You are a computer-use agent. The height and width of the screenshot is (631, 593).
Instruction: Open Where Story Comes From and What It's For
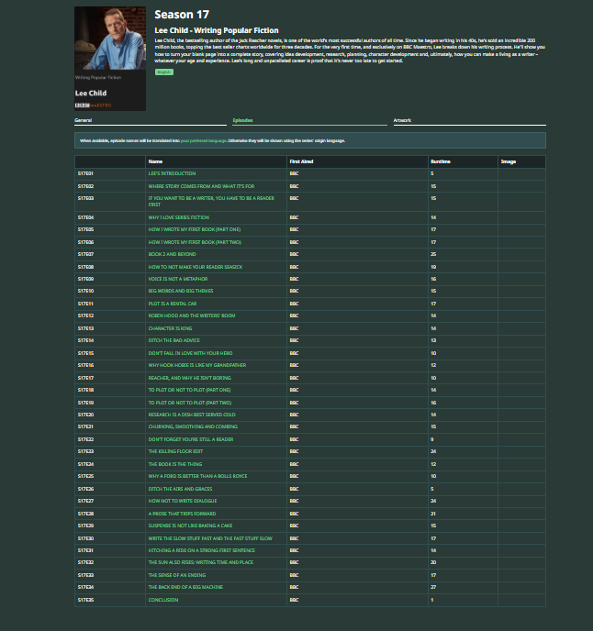click(201, 186)
